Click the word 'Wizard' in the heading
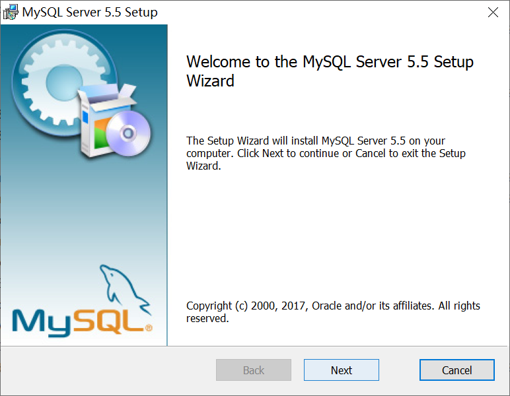The image size is (510, 396). pos(210,81)
